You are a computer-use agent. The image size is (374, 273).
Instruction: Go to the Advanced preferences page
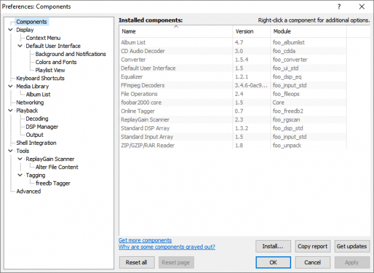(29, 192)
